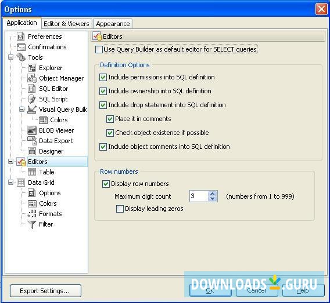This screenshot has width=330, height=303.
Task: Collapse the Editors tree node
Action: (x=10, y=161)
